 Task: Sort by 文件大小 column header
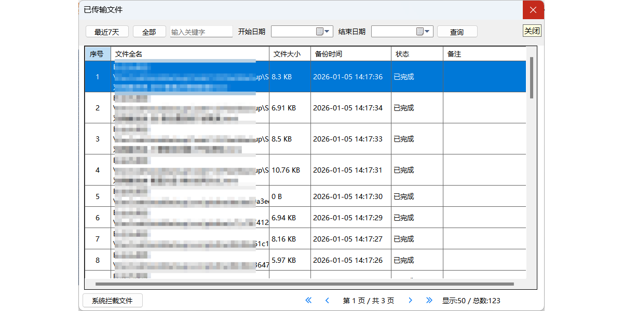(290, 54)
